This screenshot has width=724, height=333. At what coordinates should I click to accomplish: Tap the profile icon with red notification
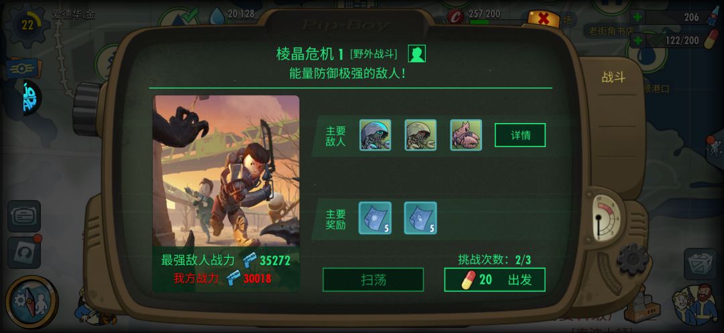[x=24, y=253]
